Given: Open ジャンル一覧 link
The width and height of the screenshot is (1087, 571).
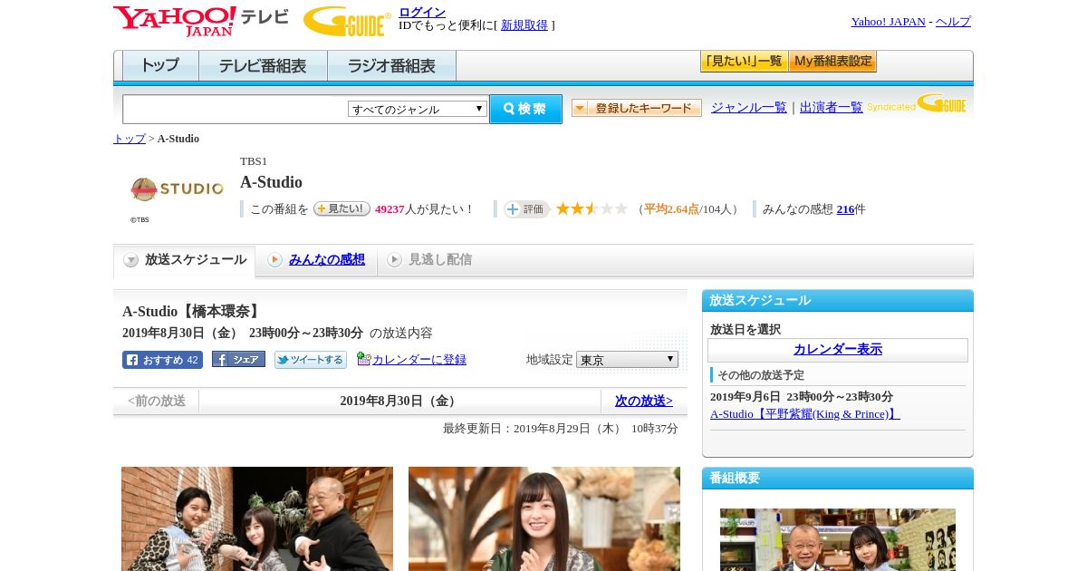Looking at the screenshot, I should click(749, 107).
